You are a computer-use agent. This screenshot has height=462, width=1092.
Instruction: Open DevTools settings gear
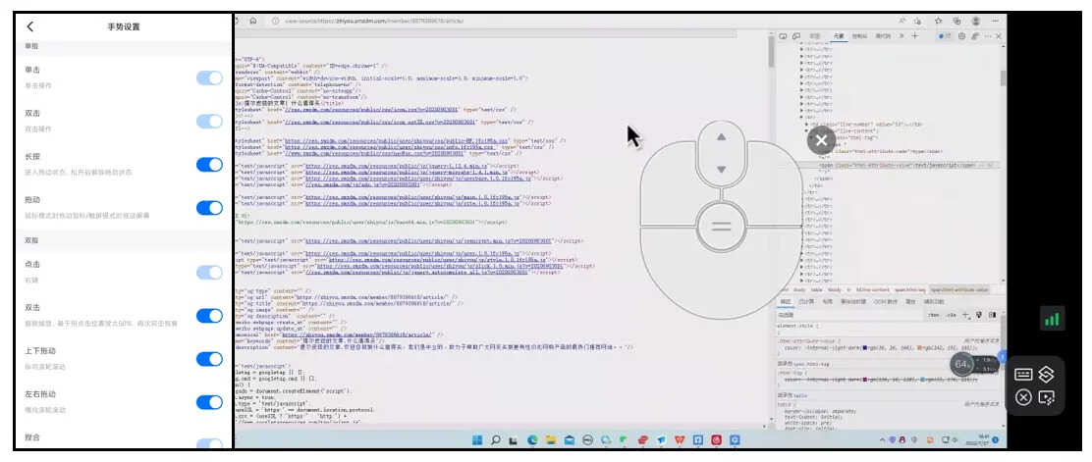tap(961, 35)
